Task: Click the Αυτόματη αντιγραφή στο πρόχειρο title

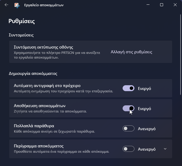Action: click(x=47, y=86)
